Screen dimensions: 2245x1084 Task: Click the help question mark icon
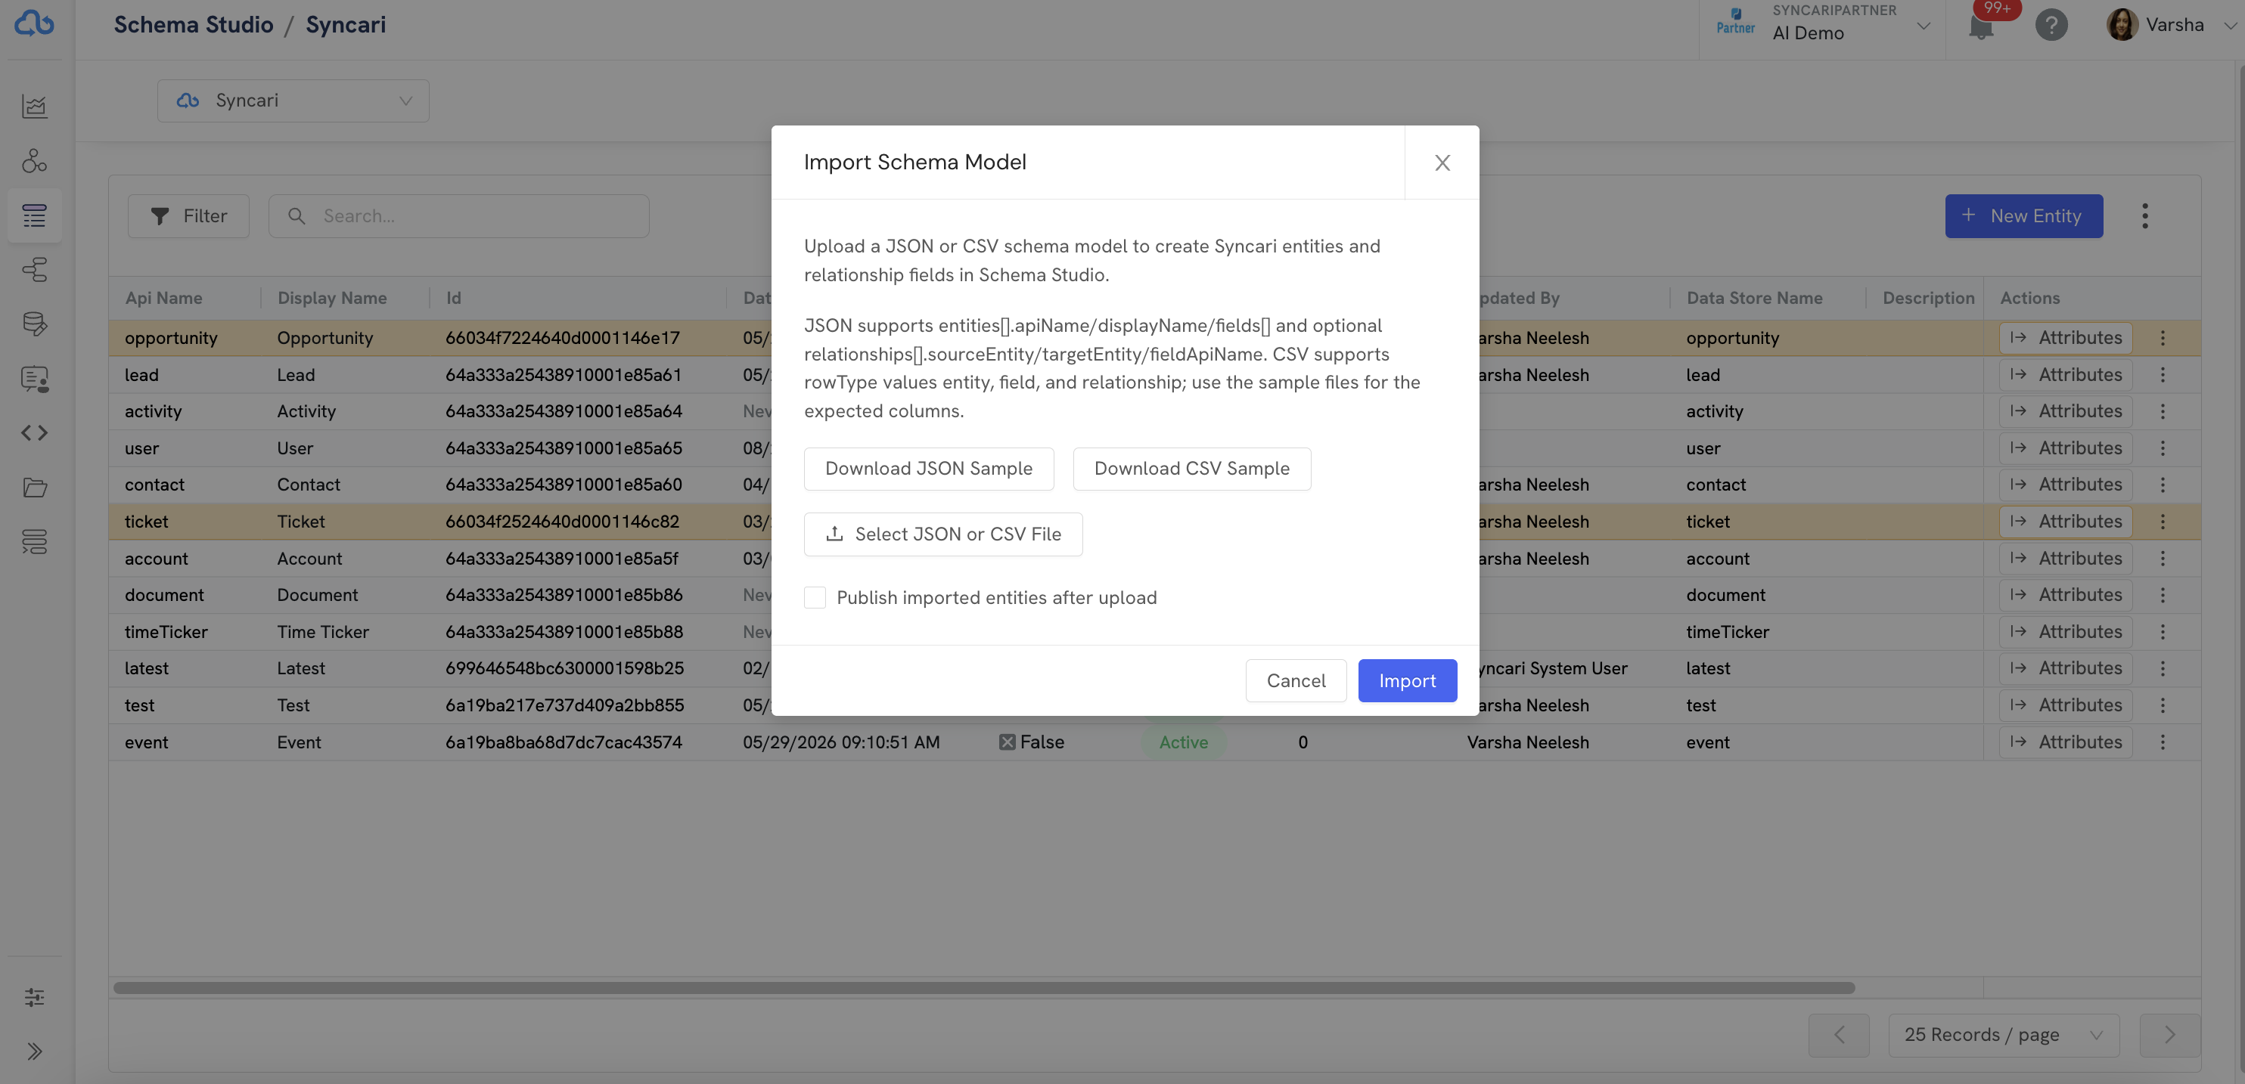tap(2051, 24)
